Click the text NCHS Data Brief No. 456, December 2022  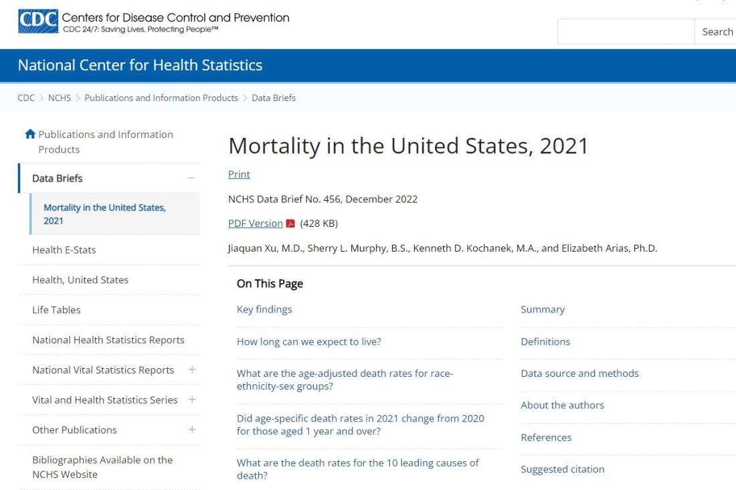point(323,199)
